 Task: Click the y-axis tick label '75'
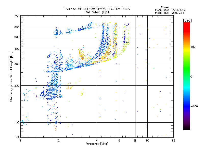point(18,137)
